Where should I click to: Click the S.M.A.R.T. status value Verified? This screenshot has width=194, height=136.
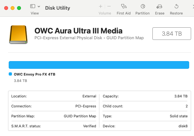point(90,126)
